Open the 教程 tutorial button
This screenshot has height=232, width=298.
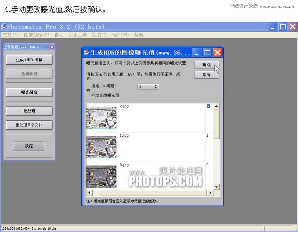29,146
